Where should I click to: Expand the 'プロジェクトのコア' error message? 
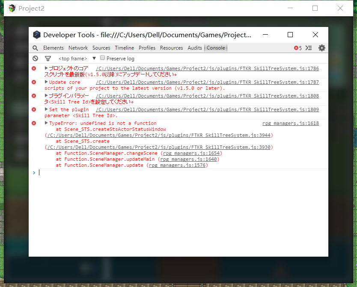46,68
